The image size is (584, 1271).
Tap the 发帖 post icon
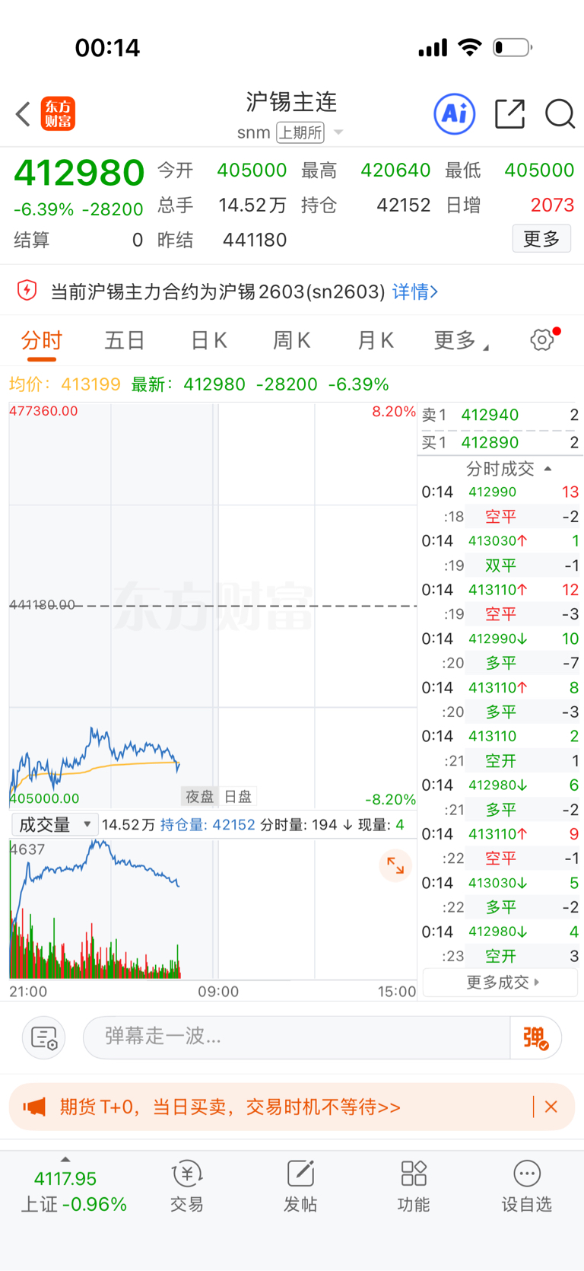300,1187
